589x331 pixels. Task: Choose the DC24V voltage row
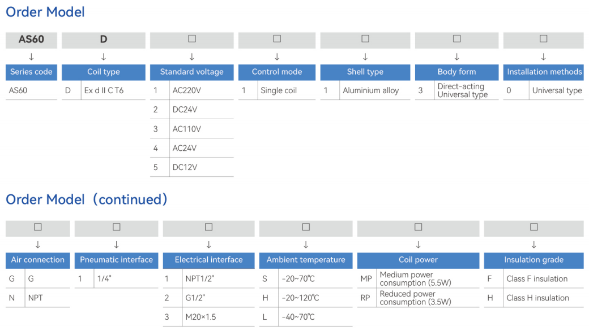pos(191,110)
